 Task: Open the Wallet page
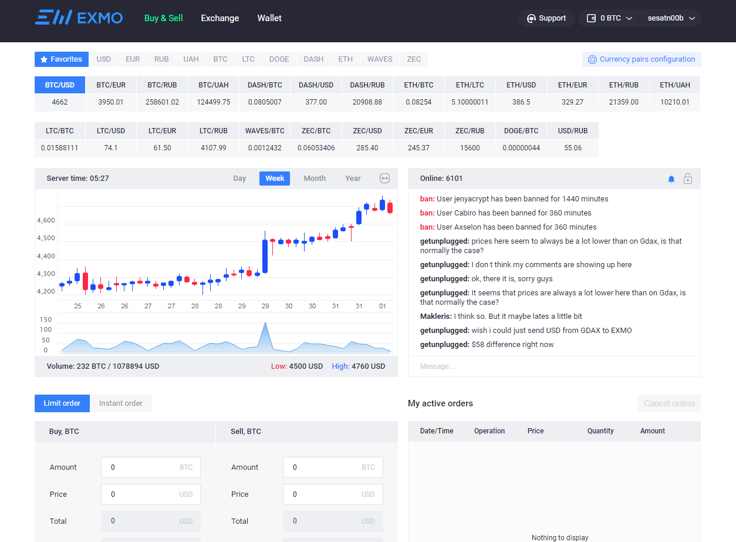tap(269, 18)
